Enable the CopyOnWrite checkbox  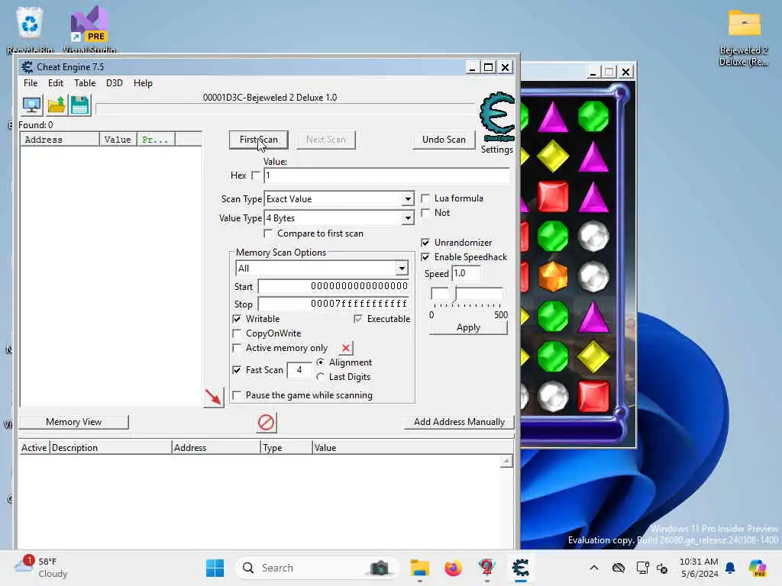click(x=237, y=333)
